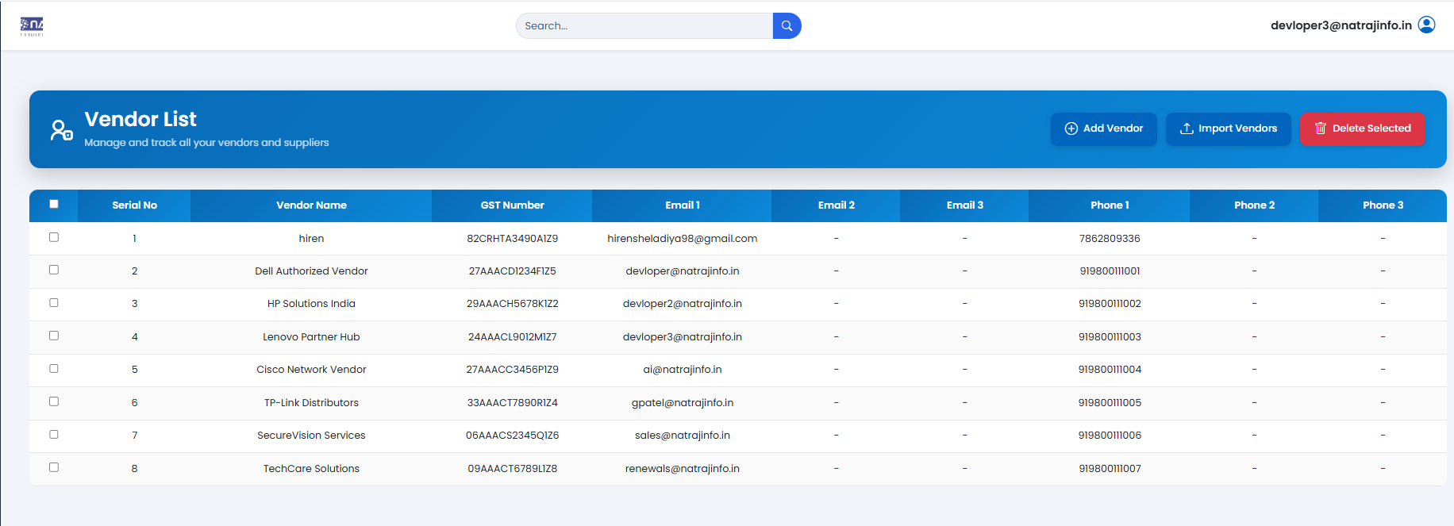
Task: Focus the Search input field
Action: tap(644, 25)
